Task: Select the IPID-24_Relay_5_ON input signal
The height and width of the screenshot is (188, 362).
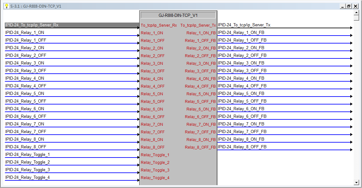Action: (72, 94)
